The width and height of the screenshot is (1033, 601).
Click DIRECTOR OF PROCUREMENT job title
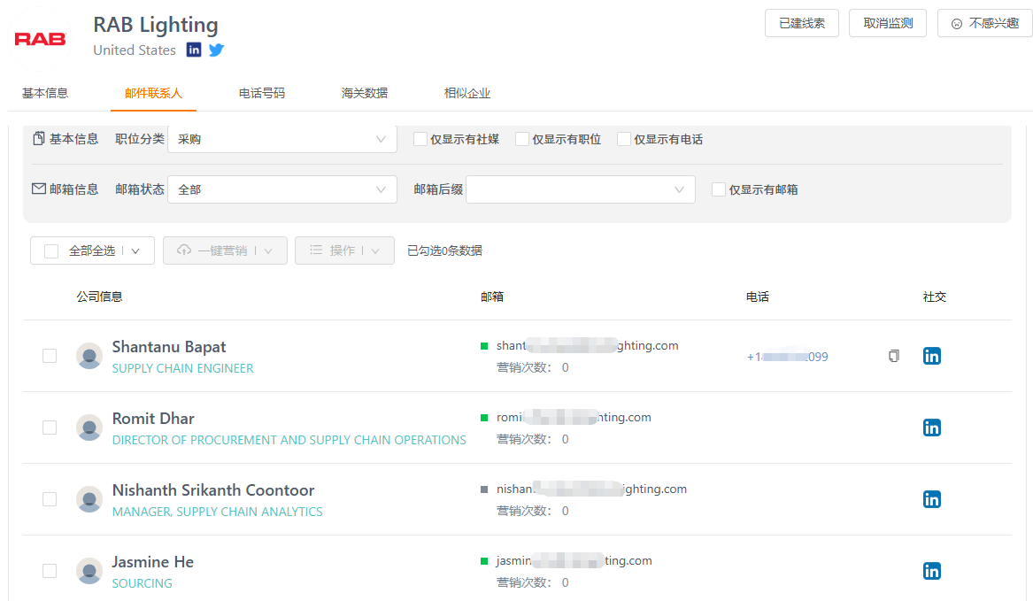[289, 440]
